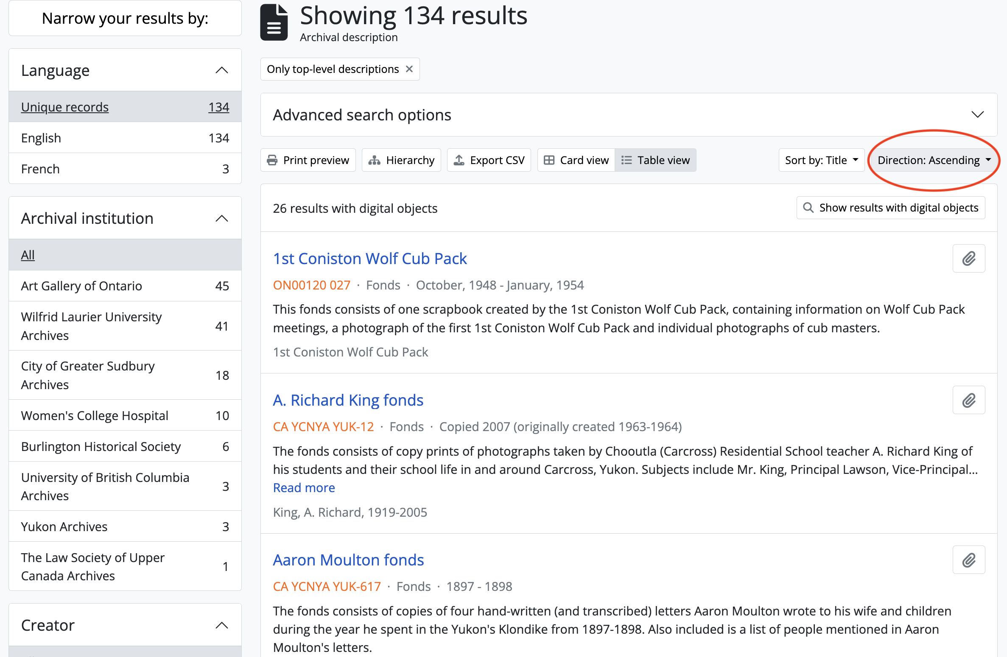Select Table view layout
The height and width of the screenshot is (657, 1007).
click(x=656, y=160)
